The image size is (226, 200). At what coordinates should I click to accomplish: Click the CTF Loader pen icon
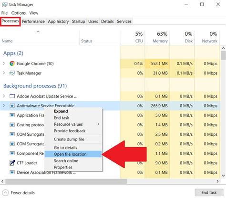pos(12,163)
